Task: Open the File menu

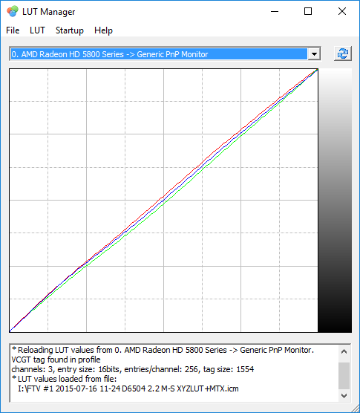Action: pyautogui.click(x=13, y=30)
